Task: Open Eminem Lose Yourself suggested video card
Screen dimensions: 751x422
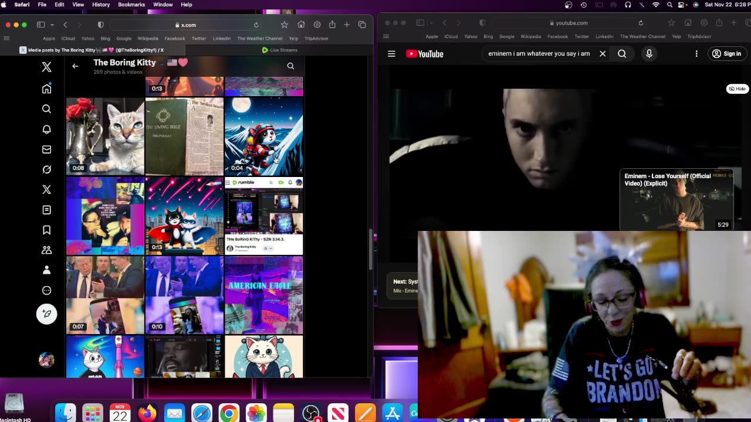Action: click(x=677, y=200)
